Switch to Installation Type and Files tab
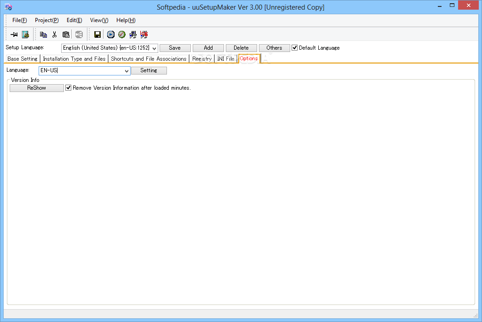Viewport: 482px width, 322px height. [74, 59]
